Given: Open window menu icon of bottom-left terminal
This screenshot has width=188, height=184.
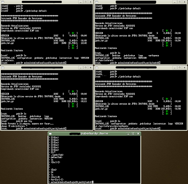Looking at the screenshot, I should point(3,68).
